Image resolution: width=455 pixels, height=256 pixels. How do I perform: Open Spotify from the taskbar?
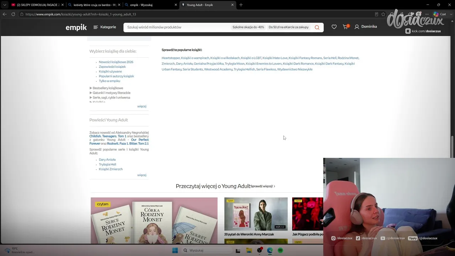pyautogui.click(x=280, y=250)
